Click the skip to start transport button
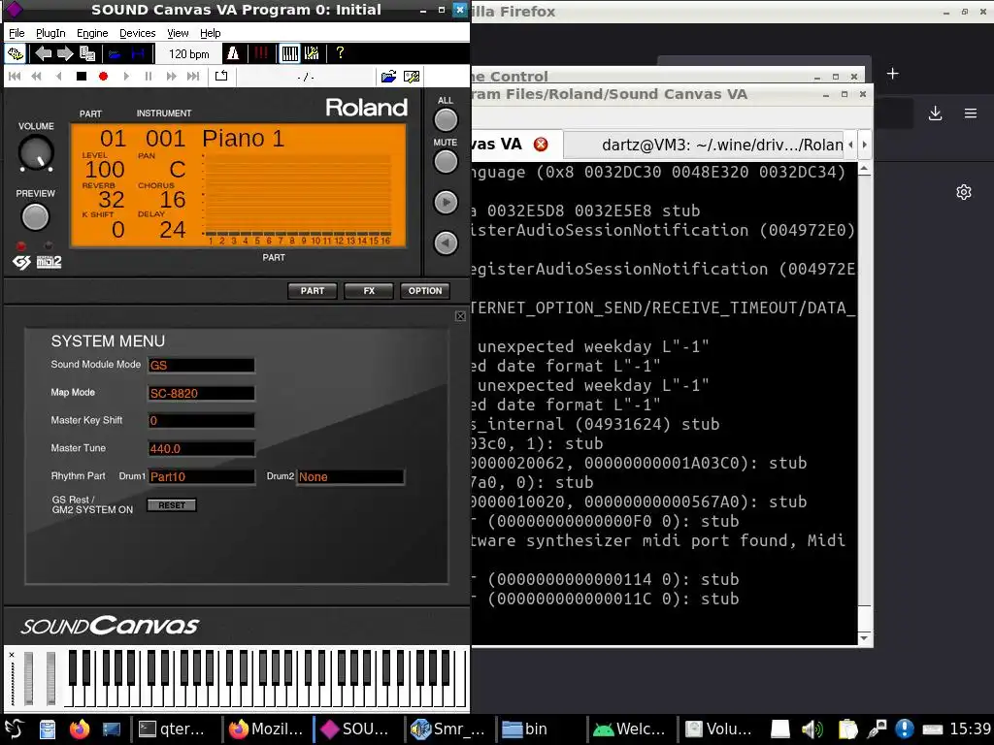This screenshot has width=994, height=745. 15,77
